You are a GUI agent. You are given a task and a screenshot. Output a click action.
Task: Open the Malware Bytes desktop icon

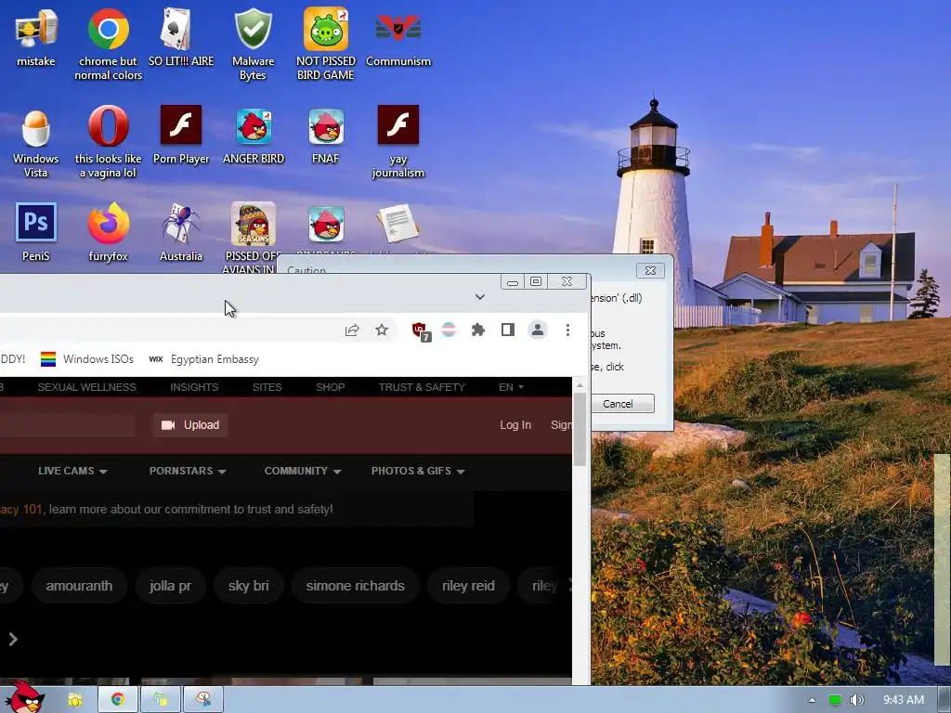[253, 44]
